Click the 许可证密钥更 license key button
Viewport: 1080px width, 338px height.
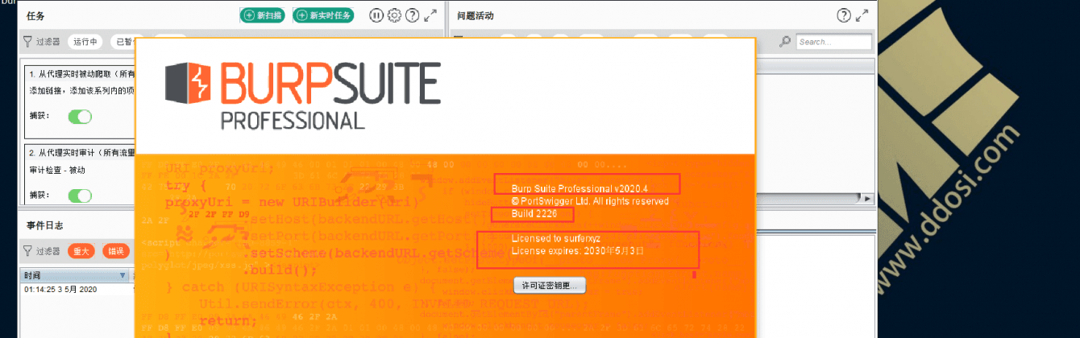tap(550, 286)
